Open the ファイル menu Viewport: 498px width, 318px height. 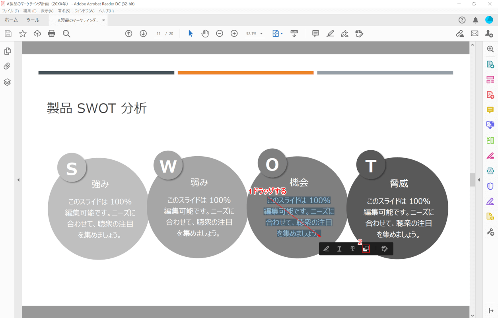pos(10,11)
